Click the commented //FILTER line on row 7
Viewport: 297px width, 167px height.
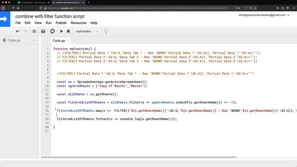tap(155, 74)
